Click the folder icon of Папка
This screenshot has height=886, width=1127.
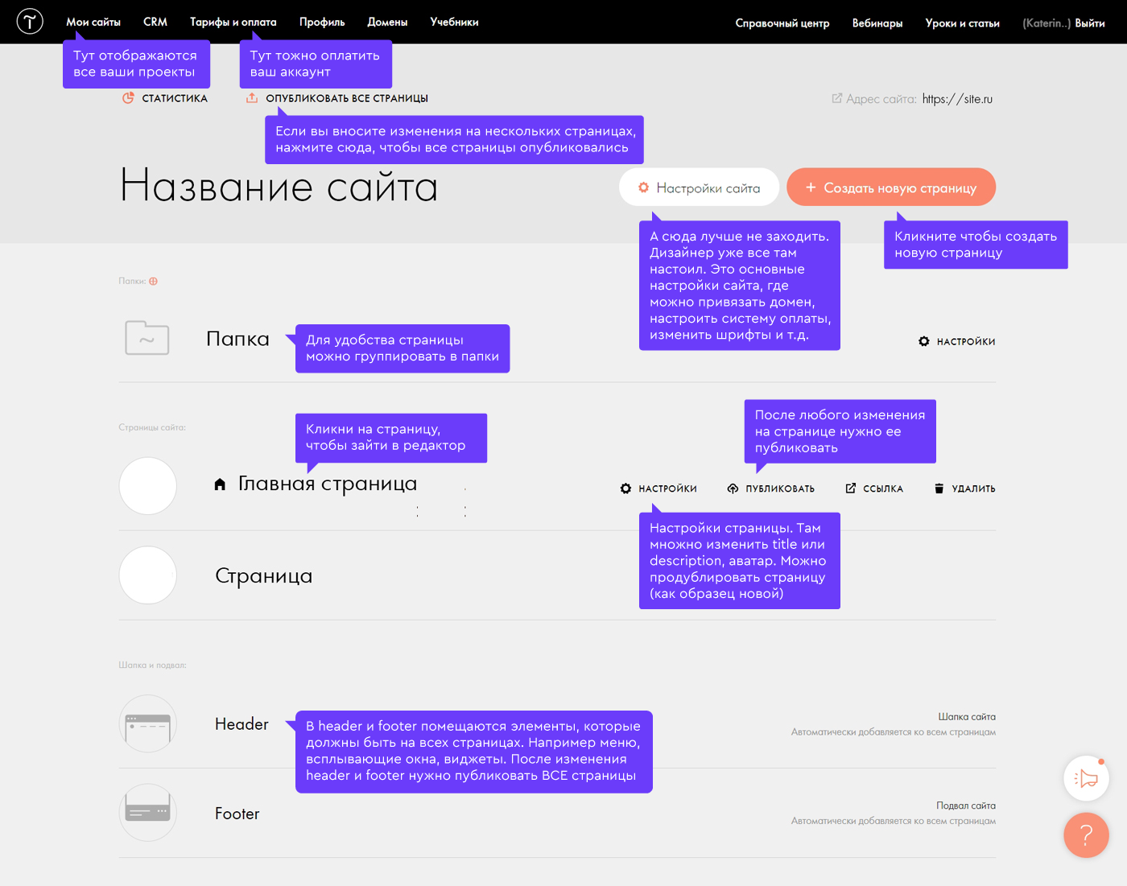pos(147,338)
